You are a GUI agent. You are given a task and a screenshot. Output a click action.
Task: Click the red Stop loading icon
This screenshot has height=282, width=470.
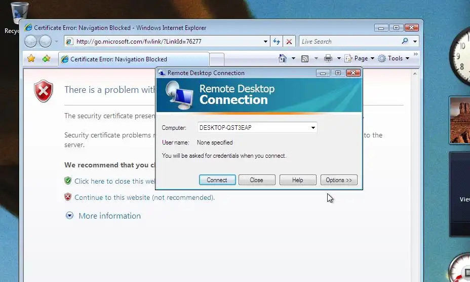pos(289,42)
